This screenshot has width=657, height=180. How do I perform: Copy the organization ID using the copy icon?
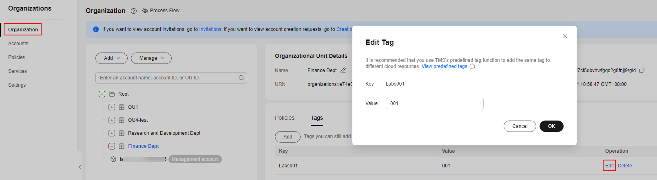coord(642,70)
